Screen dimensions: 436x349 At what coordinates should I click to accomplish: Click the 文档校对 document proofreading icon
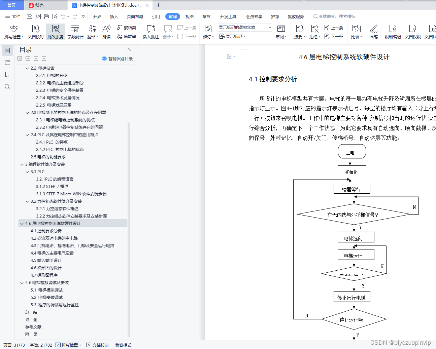tap(36, 32)
